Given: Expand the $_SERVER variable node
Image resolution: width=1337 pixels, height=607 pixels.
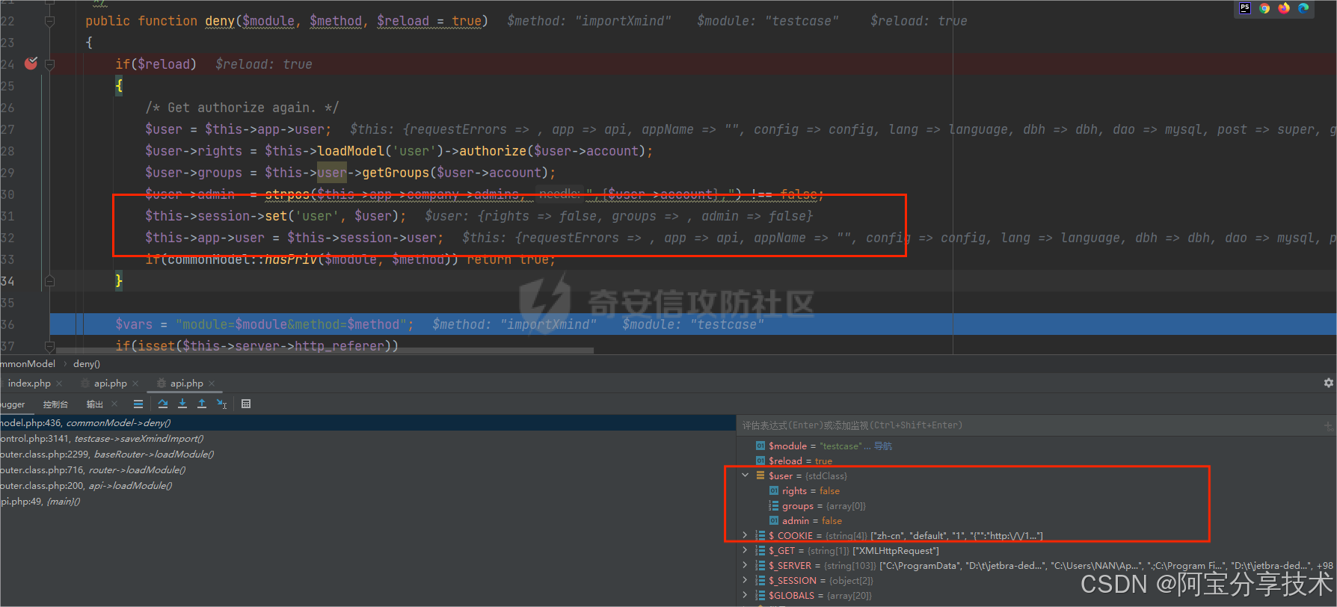Looking at the screenshot, I should 745,565.
